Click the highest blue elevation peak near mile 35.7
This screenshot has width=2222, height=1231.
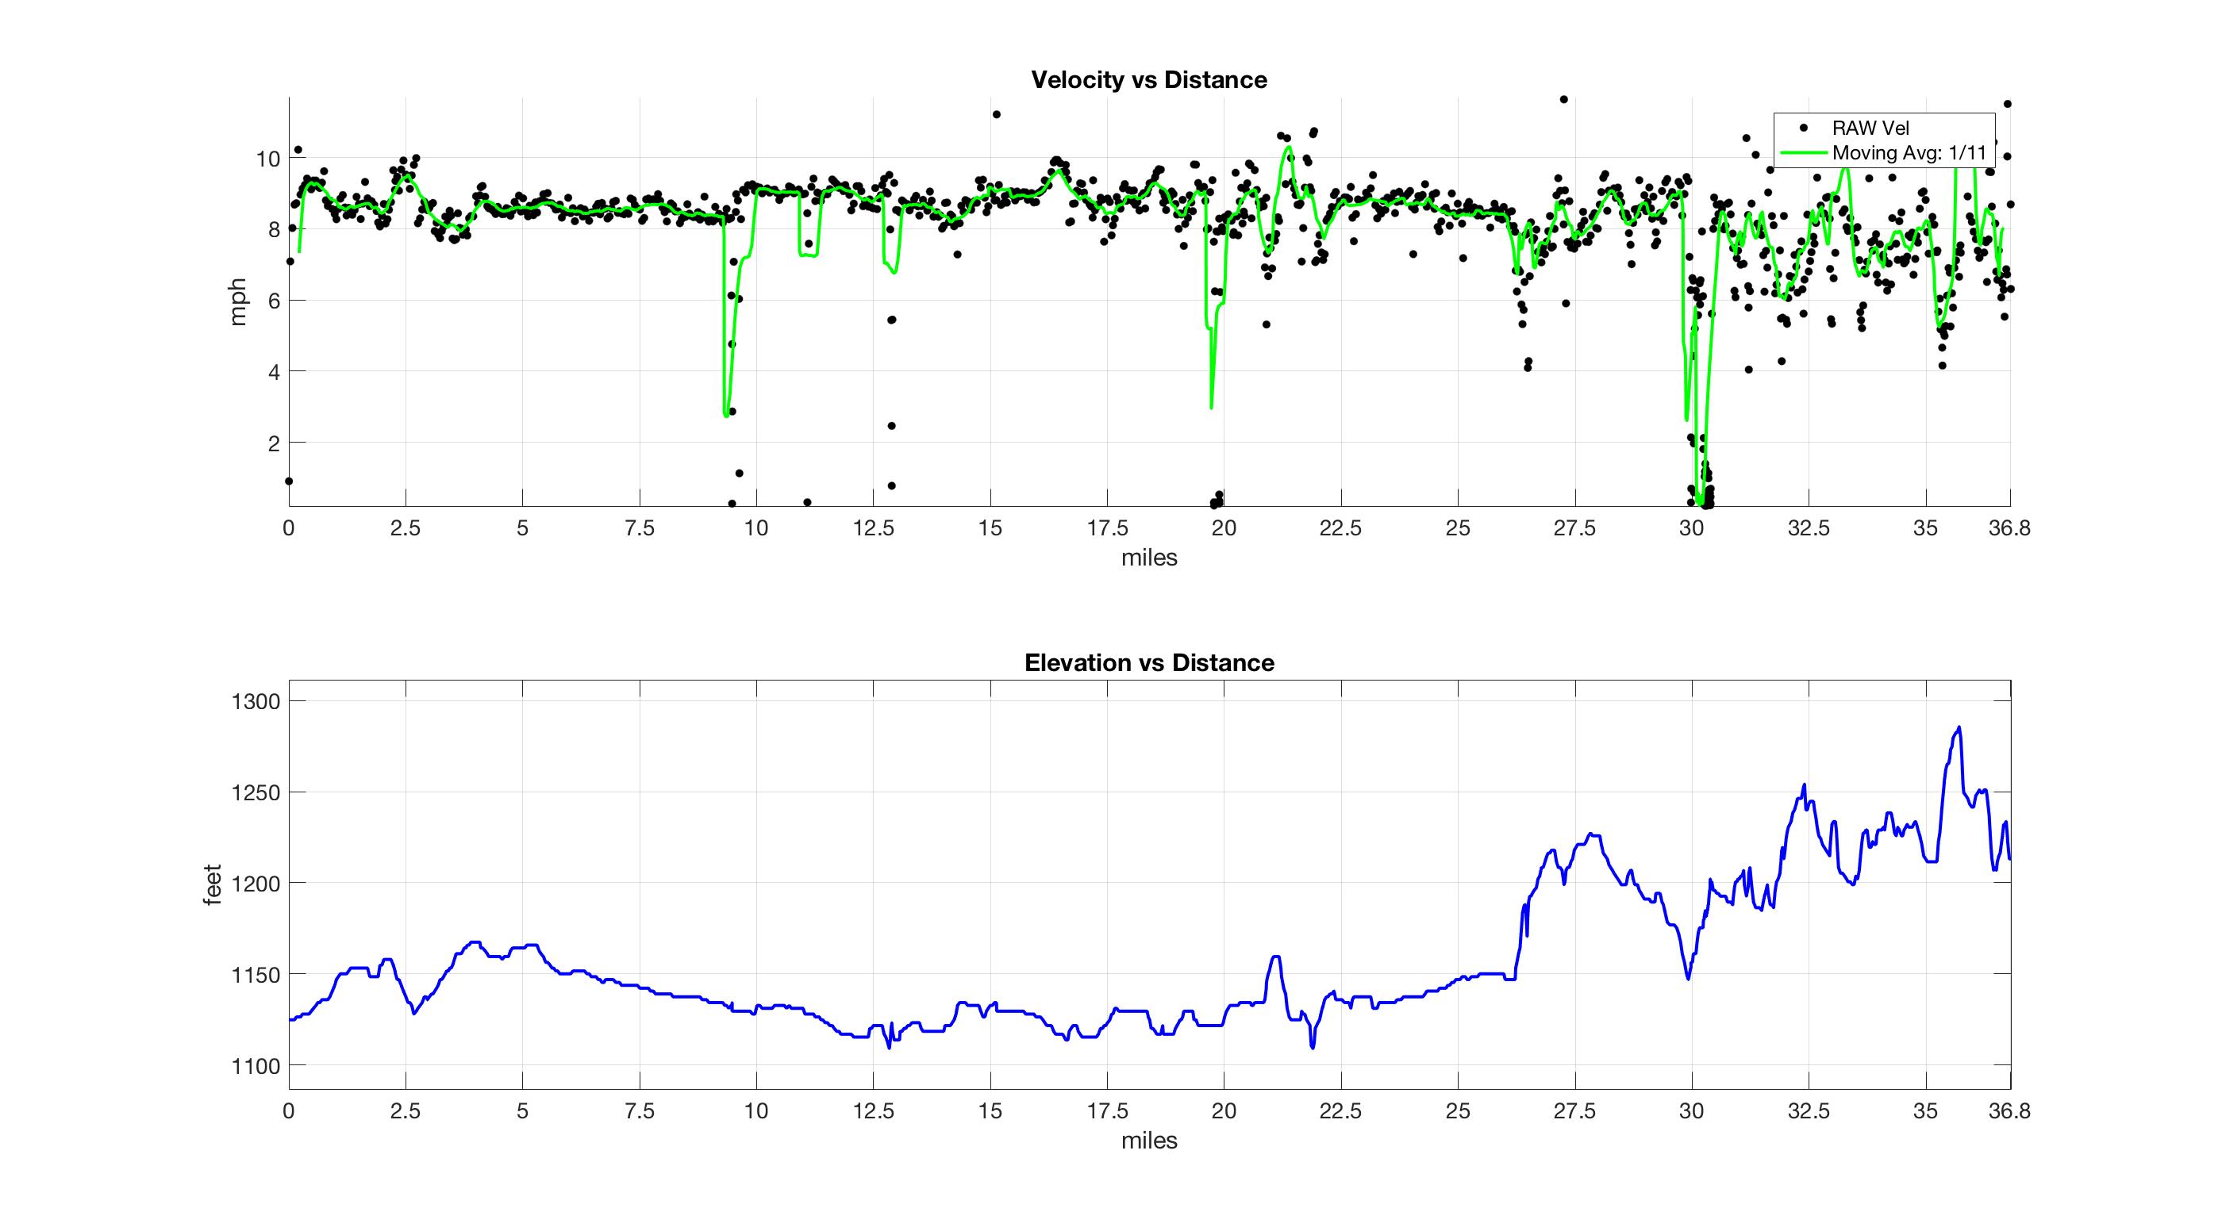[x=1959, y=727]
